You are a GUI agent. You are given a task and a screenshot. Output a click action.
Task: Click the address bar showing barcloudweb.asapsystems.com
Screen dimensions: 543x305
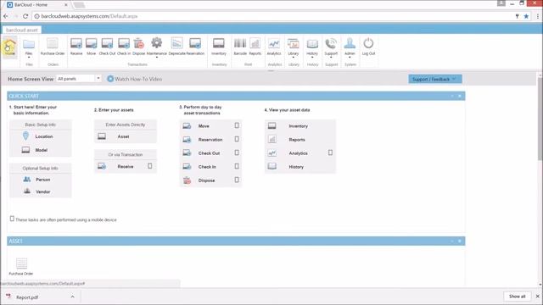(x=273, y=16)
